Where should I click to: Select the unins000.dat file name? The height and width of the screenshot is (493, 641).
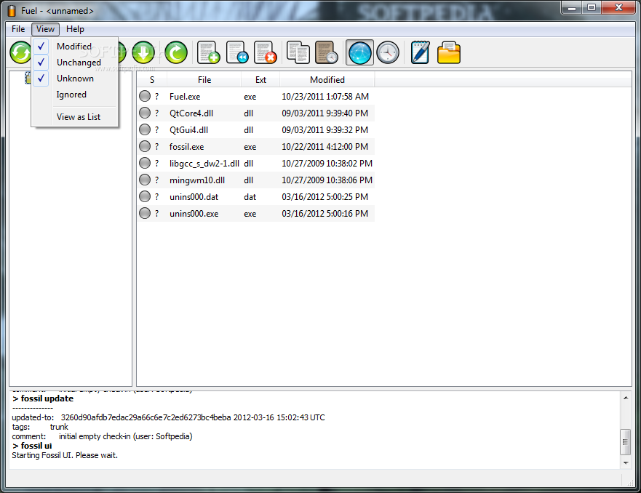(194, 197)
